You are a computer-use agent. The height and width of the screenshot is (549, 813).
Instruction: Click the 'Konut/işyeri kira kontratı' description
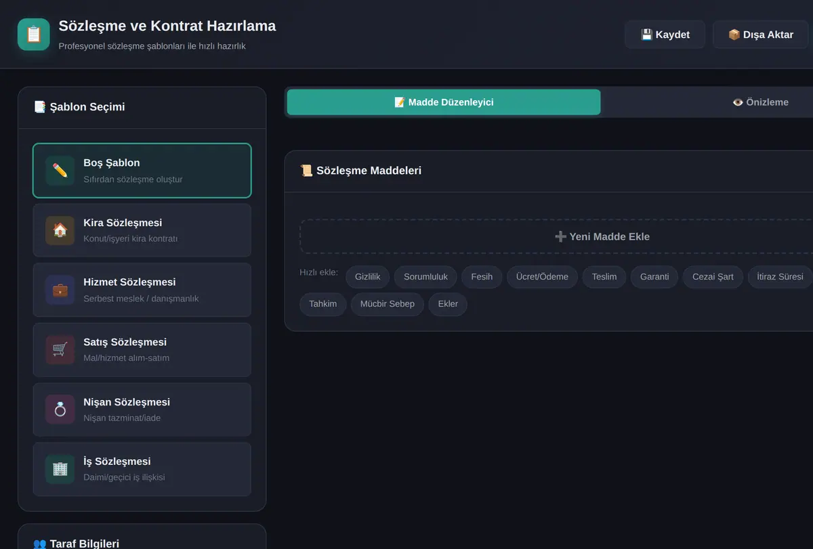[x=131, y=239]
